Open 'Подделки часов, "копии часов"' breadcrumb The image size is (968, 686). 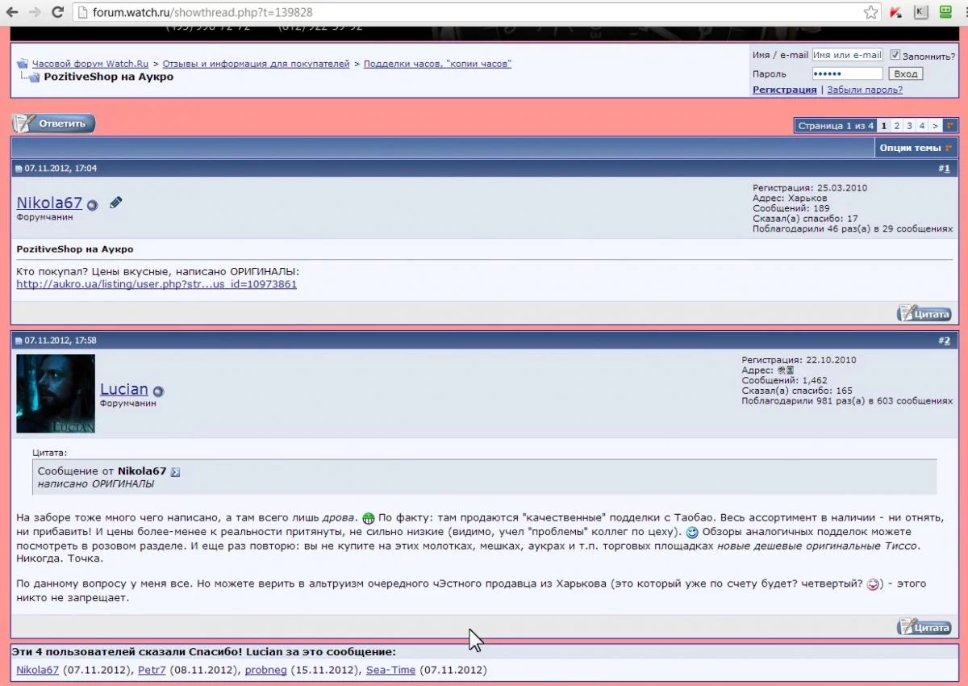tap(437, 64)
